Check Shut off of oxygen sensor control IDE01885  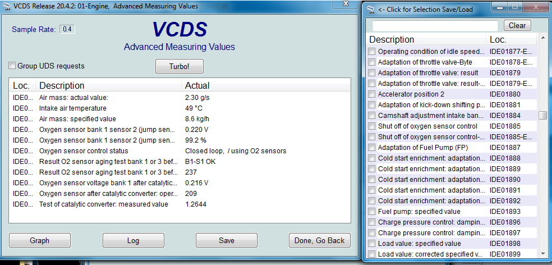point(372,126)
